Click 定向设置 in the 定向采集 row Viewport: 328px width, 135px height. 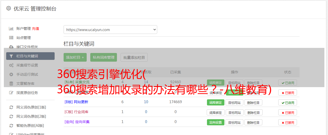coord(216,122)
